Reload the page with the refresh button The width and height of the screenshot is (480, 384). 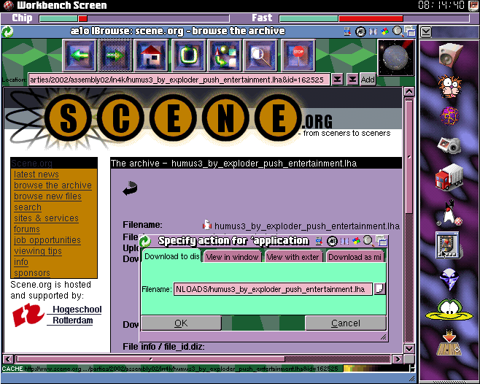[188, 55]
